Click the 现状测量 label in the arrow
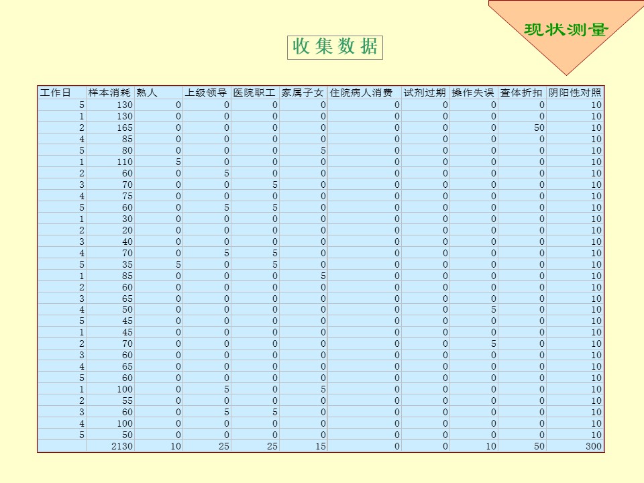The image size is (644, 483). (566, 30)
